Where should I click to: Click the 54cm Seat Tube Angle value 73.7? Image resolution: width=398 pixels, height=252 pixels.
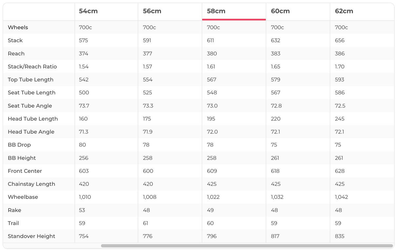click(84, 106)
